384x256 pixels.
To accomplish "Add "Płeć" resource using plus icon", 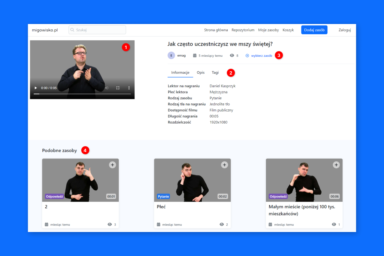I will pos(224,165).
